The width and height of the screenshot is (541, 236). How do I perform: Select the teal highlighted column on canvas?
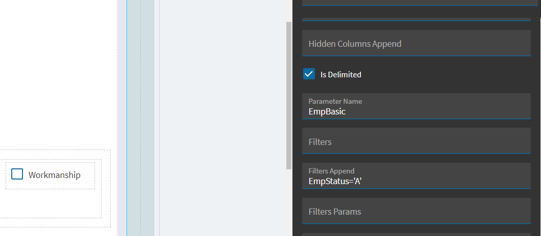click(x=140, y=118)
